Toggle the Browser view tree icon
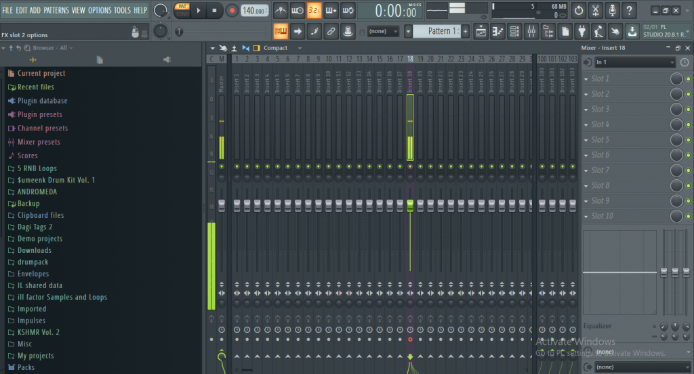The width and height of the screenshot is (694, 374). (548, 31)
